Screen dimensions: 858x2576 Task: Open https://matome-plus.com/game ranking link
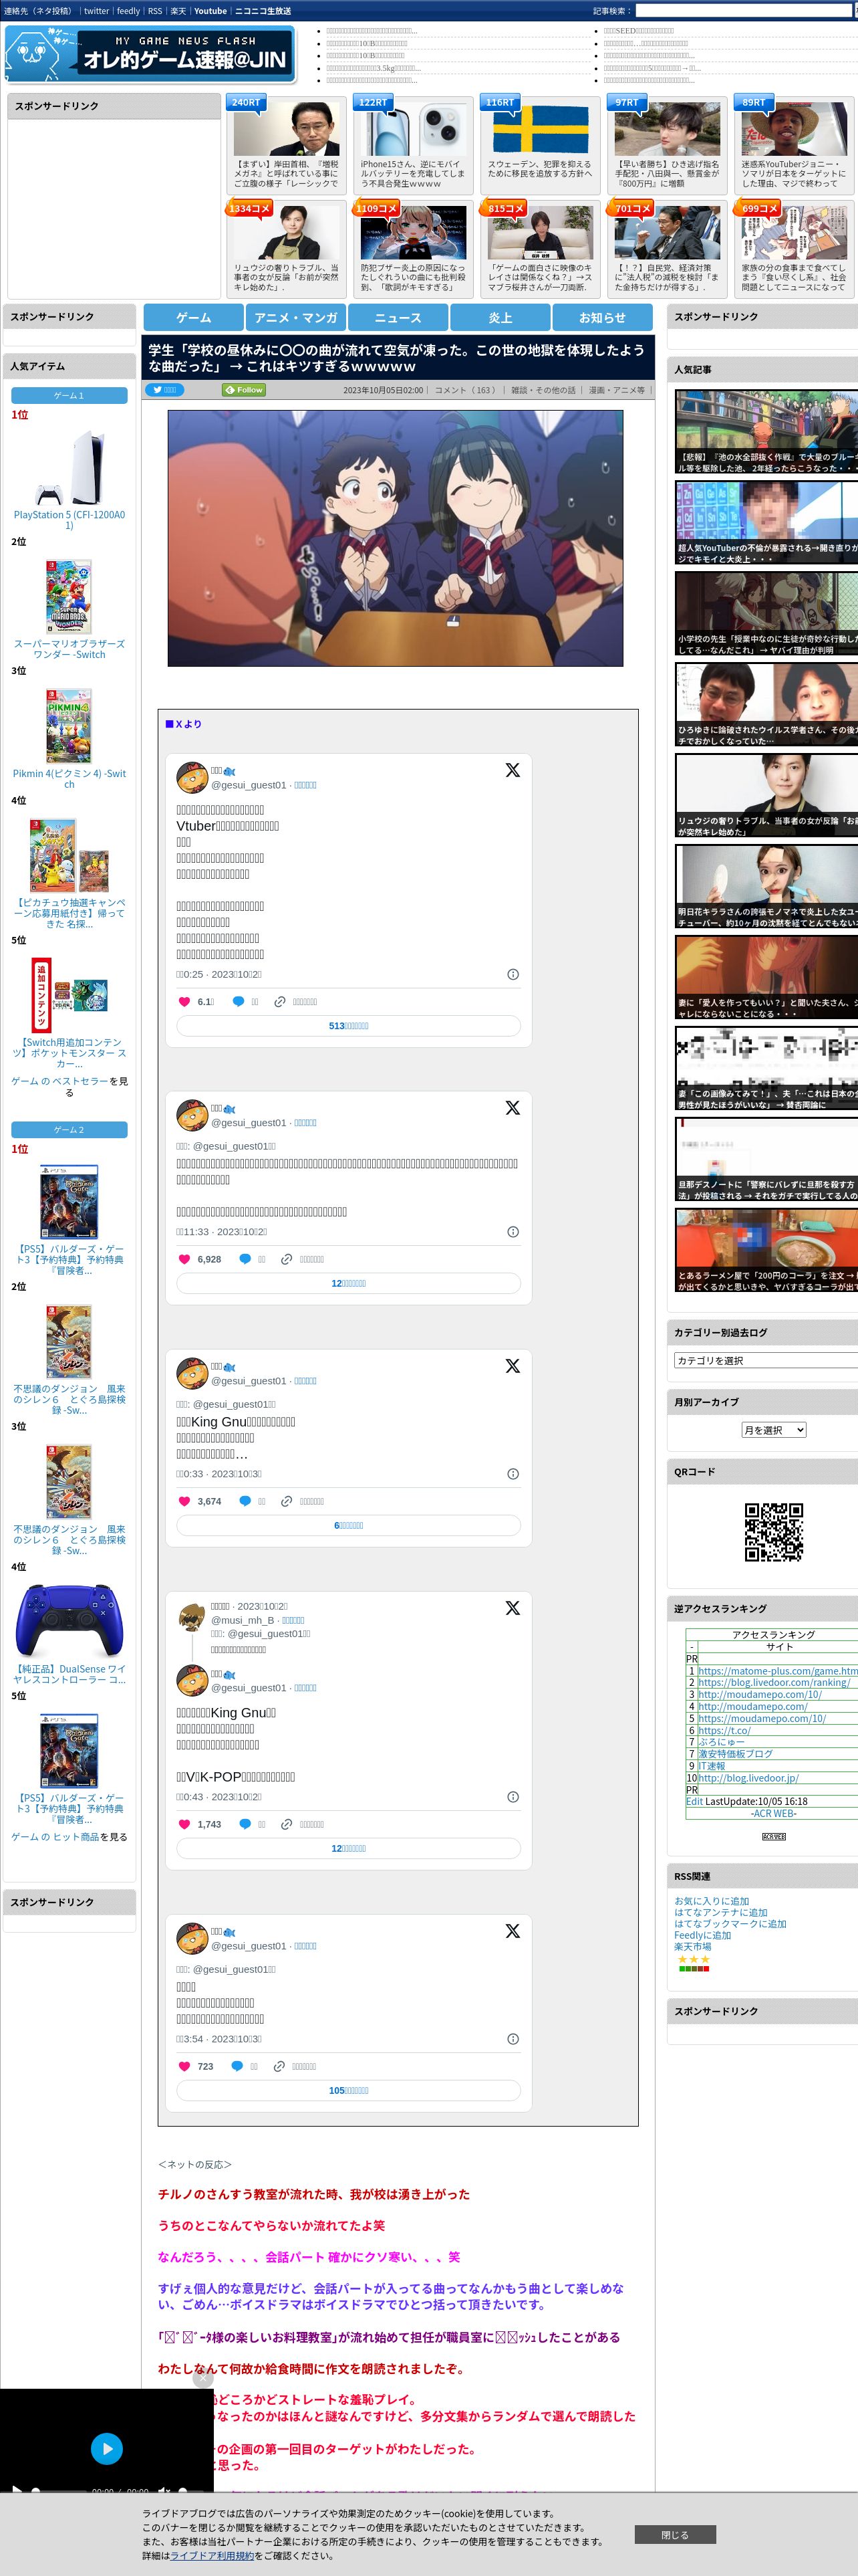pyautogui.click(x=777, y=1671)
